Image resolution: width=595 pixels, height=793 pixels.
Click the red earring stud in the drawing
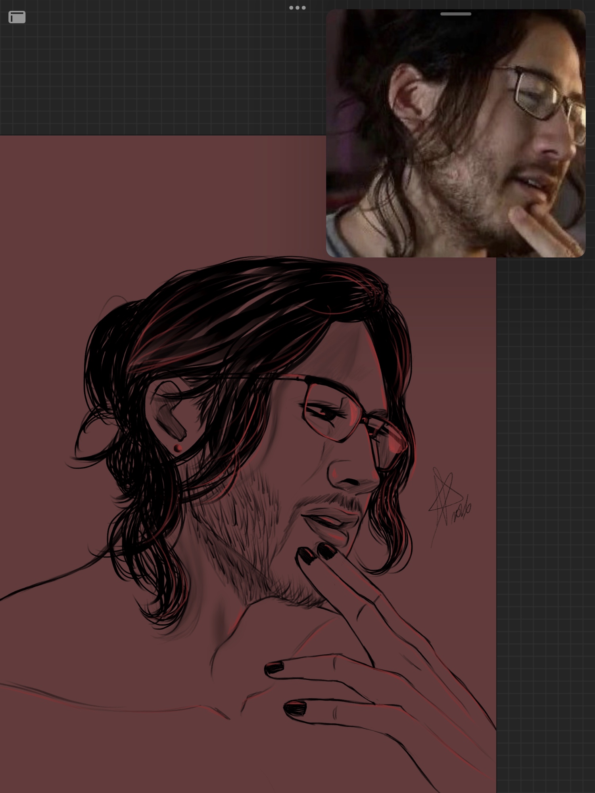(178, 448)
